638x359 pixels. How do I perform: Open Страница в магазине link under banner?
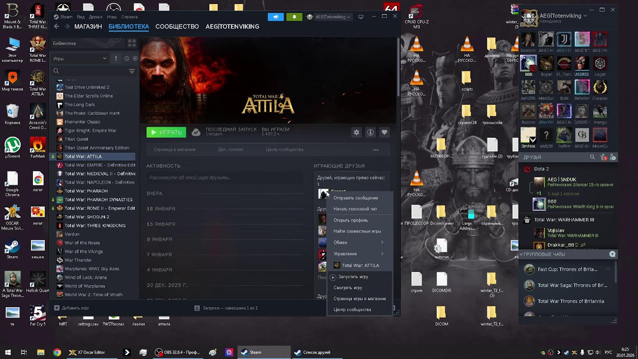point(174,150)
